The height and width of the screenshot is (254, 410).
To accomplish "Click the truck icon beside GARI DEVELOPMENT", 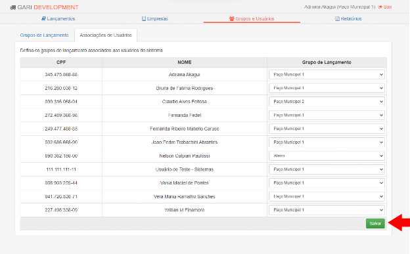I will point(13,8).
